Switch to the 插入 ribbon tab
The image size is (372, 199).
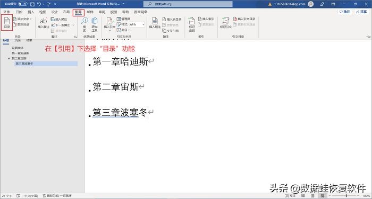coord(31,12)
